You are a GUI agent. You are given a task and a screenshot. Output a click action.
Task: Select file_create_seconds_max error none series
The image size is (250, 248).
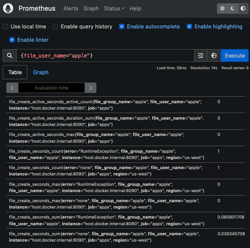click(126, 204)
